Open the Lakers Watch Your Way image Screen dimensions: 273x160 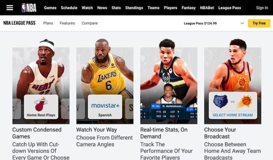(x=105, y=81)
